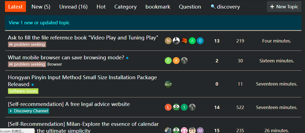Switch to the Unread (16) tab
The height and width of the screenshot is (133, 305).
point(73,7)
